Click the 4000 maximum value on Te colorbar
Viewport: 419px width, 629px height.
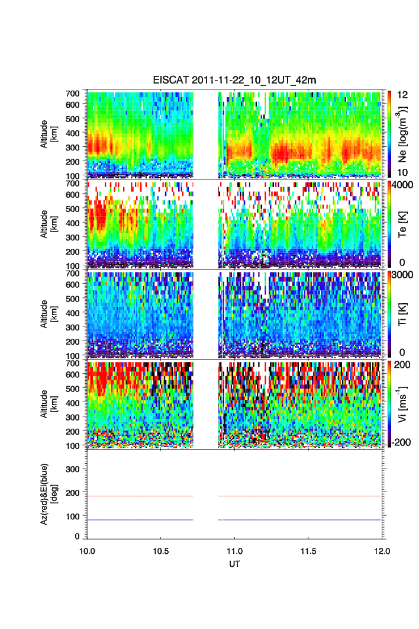point(401,185)
